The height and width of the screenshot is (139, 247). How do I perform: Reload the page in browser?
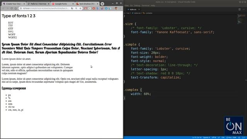(12, 8)
